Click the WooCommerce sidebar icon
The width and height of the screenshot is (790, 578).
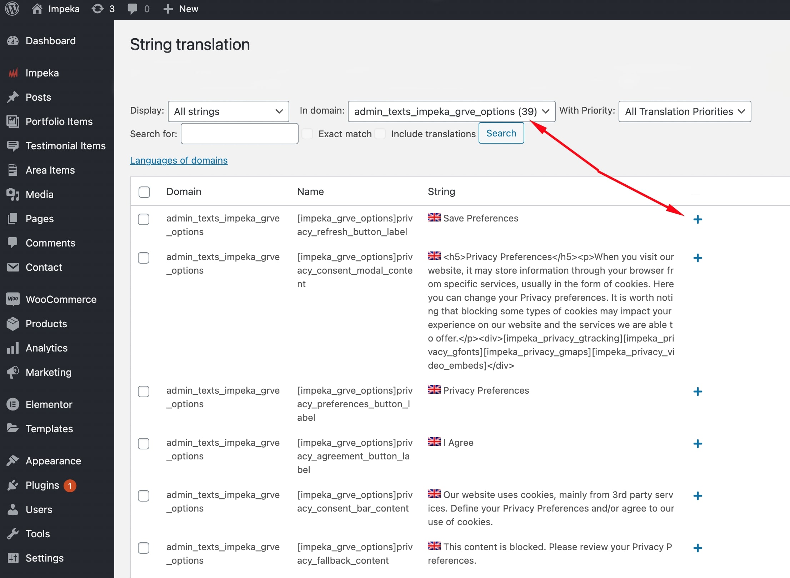13,299
